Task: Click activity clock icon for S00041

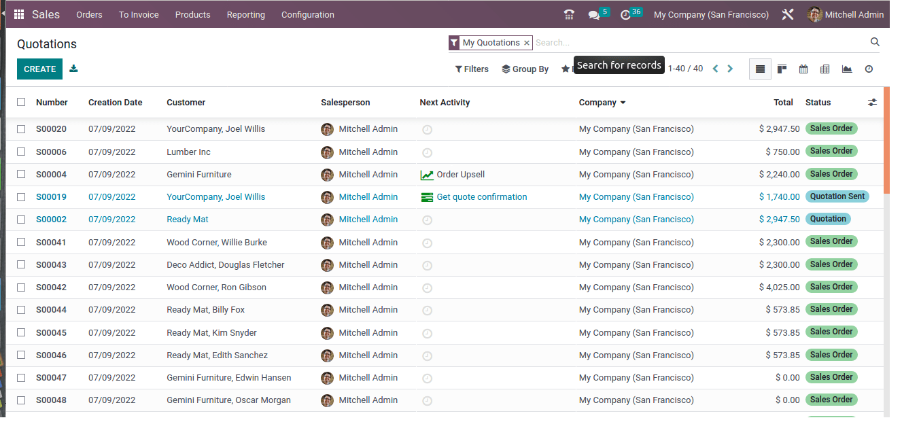Action: [x=427, y=243]
